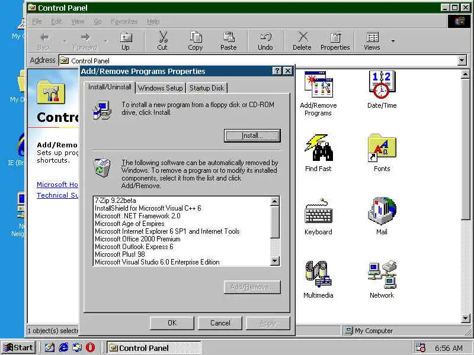This screenshot has width=474, height=355.
Task: Click the Views toolbar icon
Action: point(372,41)
